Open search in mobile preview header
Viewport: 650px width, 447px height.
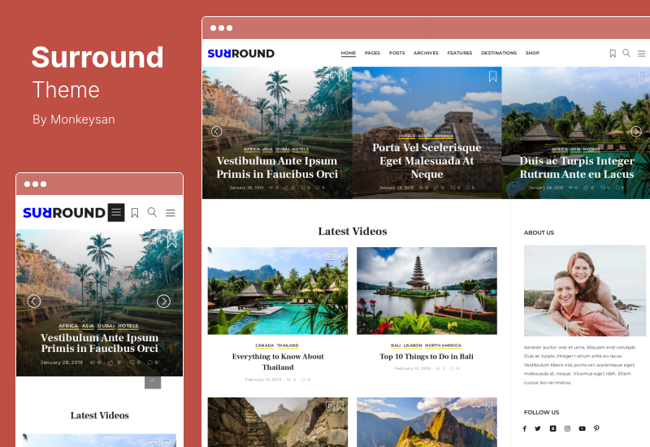[x=152, y=212]
